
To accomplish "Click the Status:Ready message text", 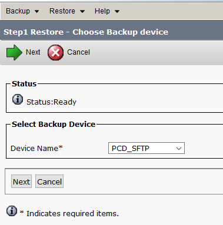I will point(51,102).
